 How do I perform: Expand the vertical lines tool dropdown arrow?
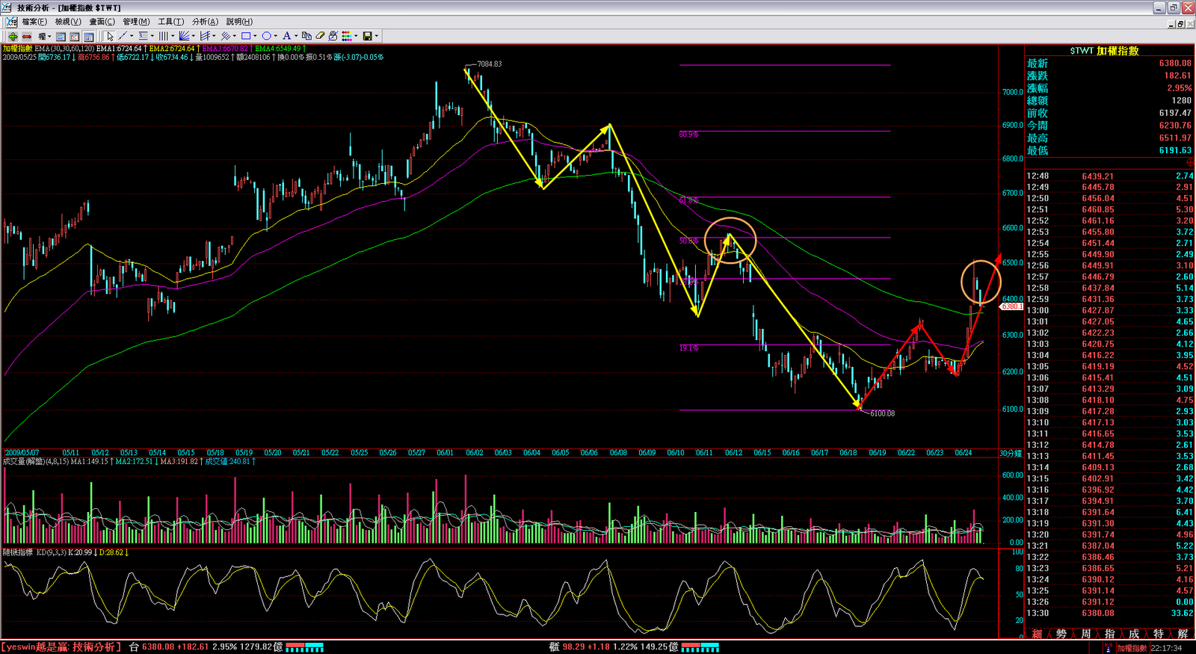pos(173,36)
